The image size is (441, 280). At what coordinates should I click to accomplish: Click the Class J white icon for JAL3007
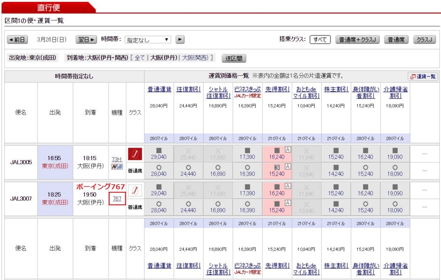click(x=135, y=191)
